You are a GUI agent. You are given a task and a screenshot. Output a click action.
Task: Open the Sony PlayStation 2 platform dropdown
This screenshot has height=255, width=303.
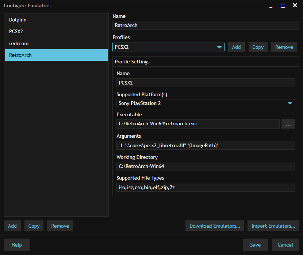(x=204, y=103)
